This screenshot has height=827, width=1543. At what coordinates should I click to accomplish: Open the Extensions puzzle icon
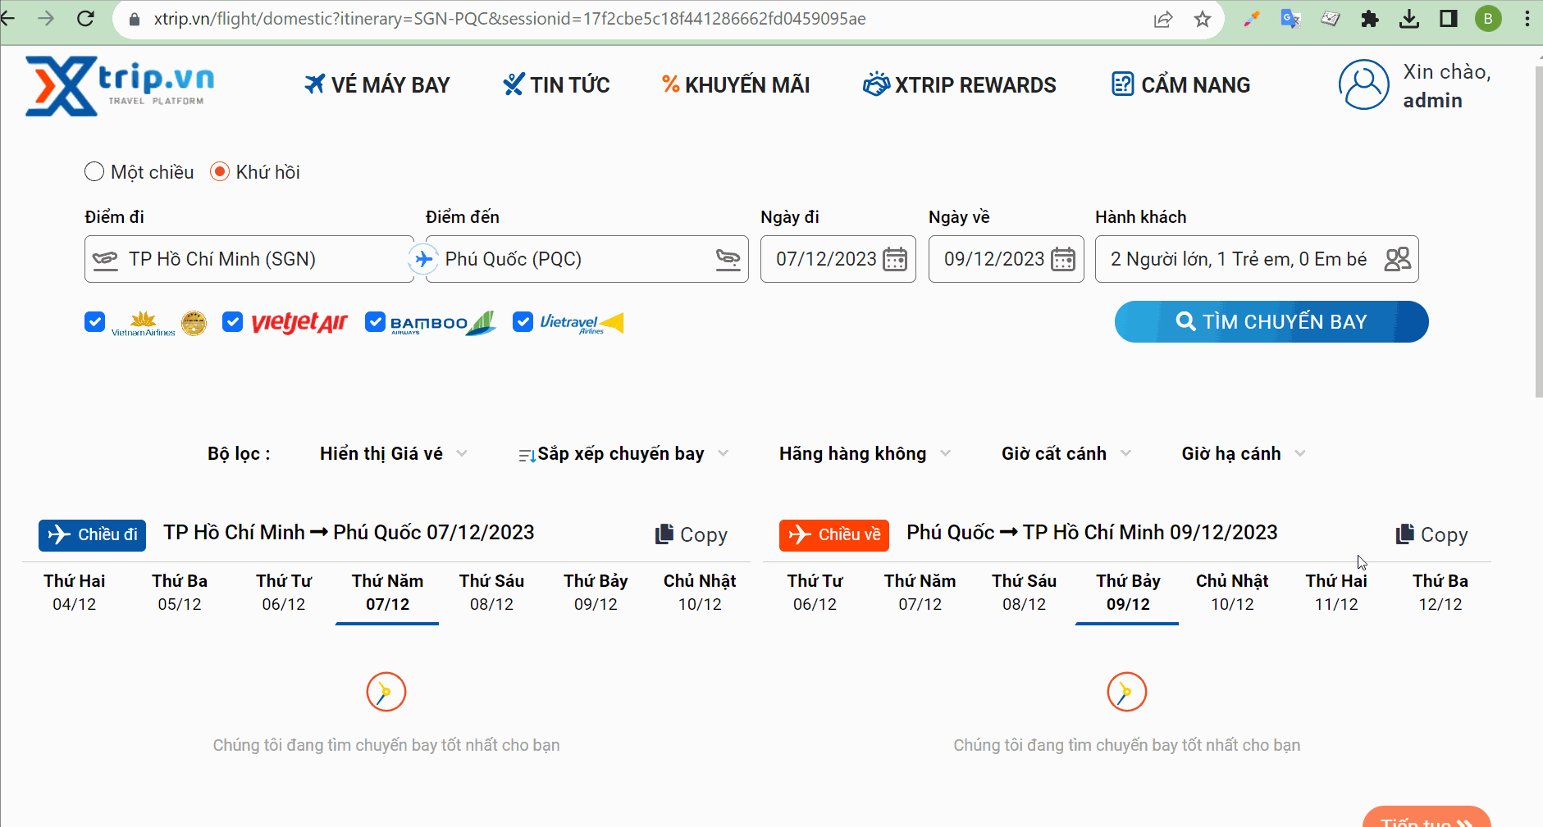pyautogui.click(x=1369, y=18)
